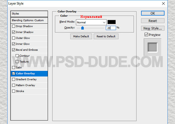Uncheck the Bevel and Emboss checkbox

[x=13, y=50]
